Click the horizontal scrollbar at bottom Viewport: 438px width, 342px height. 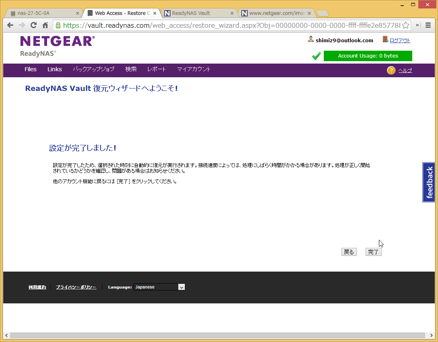[x=217, y=335]
